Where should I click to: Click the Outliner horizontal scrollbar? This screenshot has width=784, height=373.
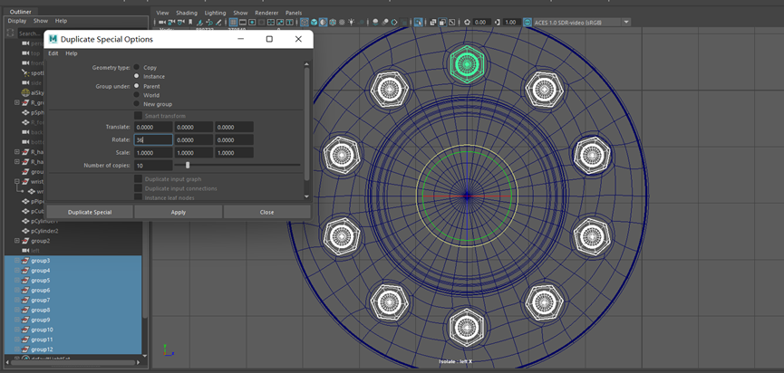pyautogui.click(x=75, y=362)
